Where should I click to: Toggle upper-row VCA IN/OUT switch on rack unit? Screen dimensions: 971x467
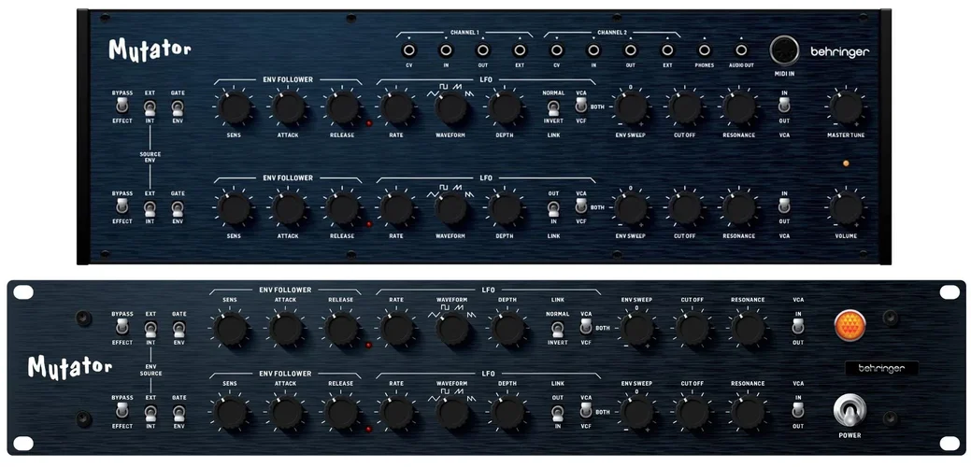coord(797,327)
